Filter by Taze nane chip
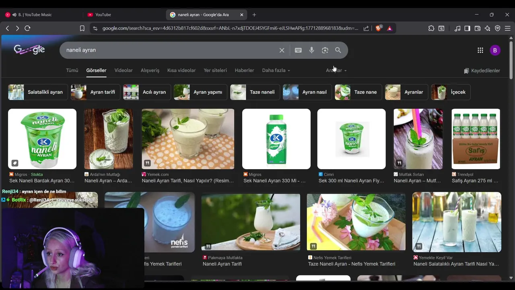 coord(358,92)
